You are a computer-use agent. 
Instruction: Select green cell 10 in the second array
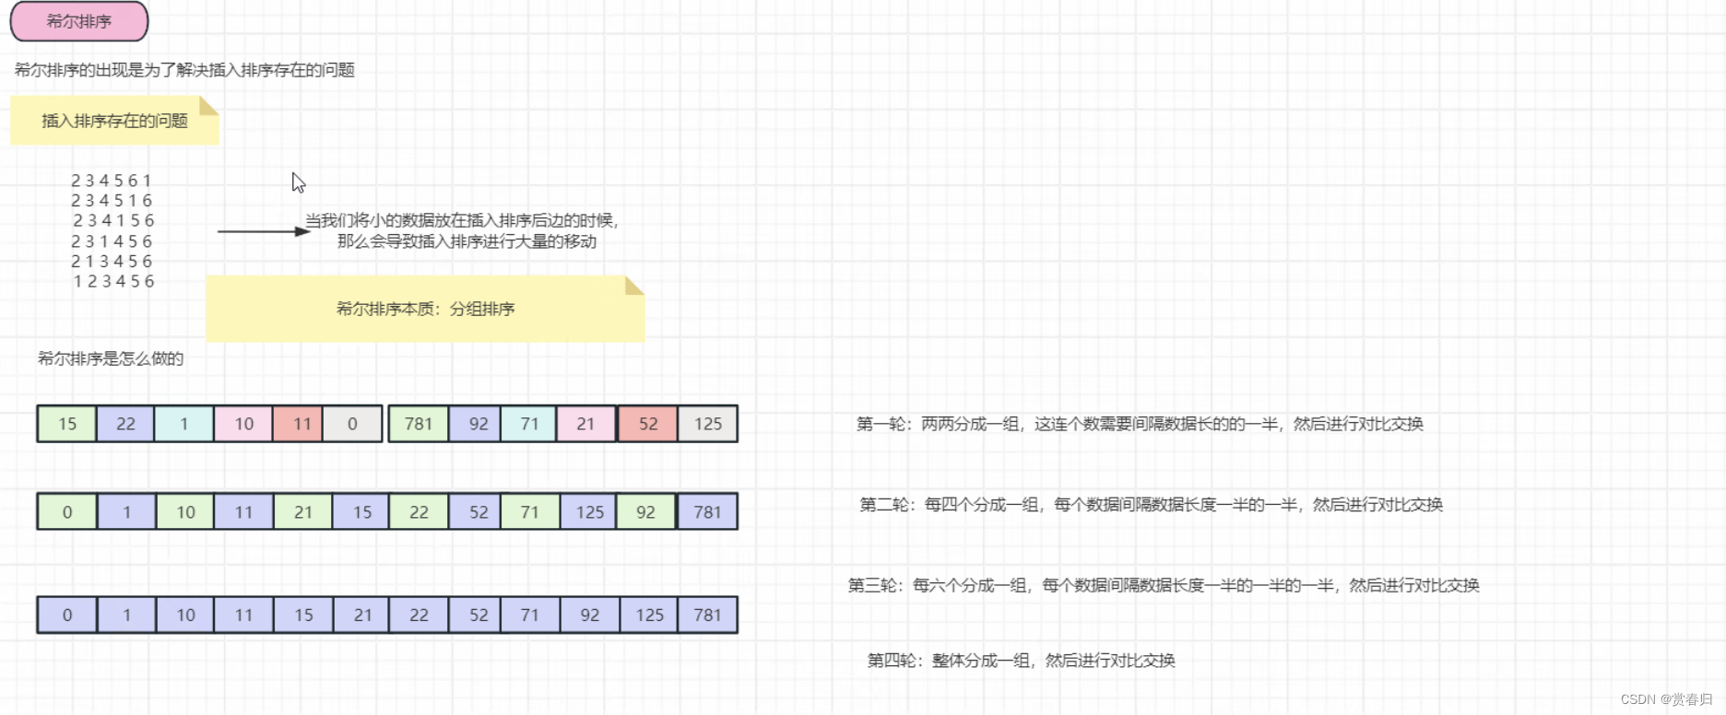point(185,512)
